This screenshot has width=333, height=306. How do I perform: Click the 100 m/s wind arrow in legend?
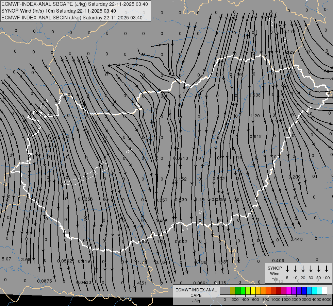(x=327, y=269)
